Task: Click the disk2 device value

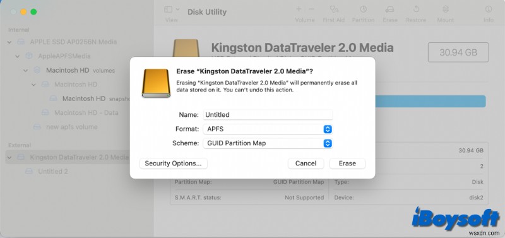Action: point(476,198)
